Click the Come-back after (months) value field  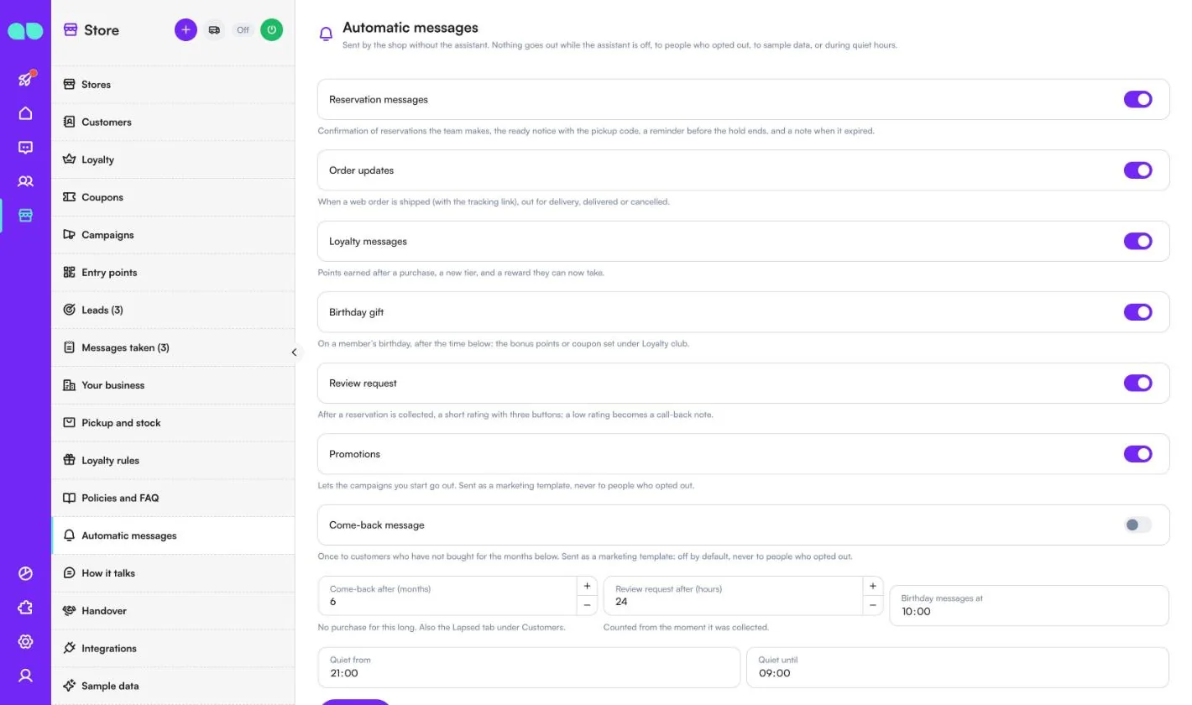tap(447, 596)
